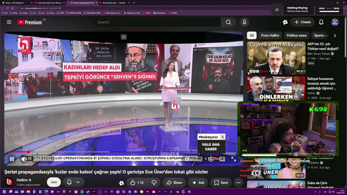
Task: Open Steam from the taskbar
Action: (88, 192)
